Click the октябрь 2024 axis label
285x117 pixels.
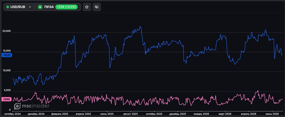click(13, 114)
